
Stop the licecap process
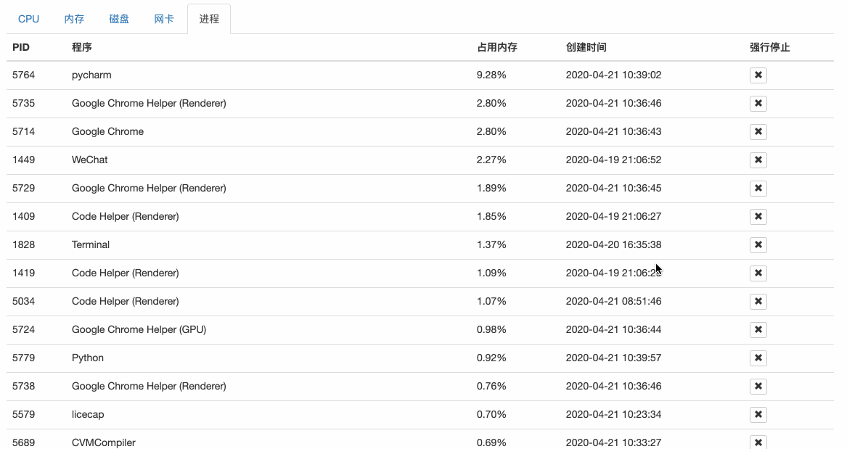click(x=758, y=415)
